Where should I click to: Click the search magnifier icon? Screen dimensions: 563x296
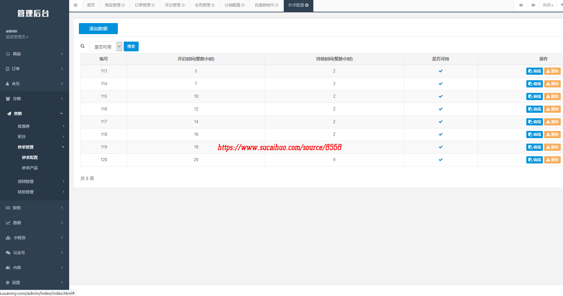coord(82,46)
